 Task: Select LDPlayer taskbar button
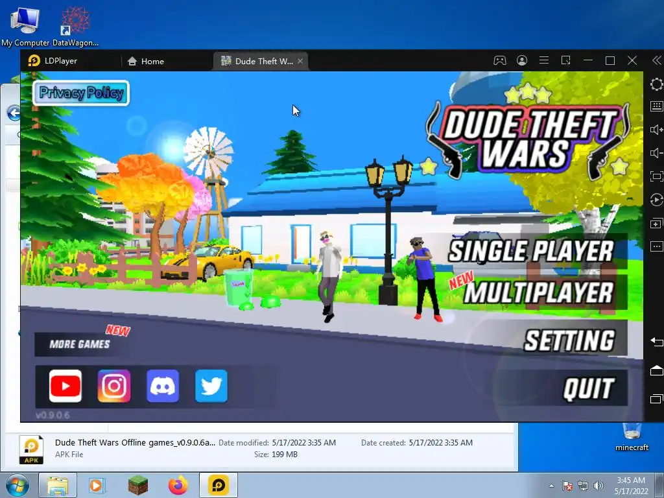pyautogui.click(x=219, y=485)
